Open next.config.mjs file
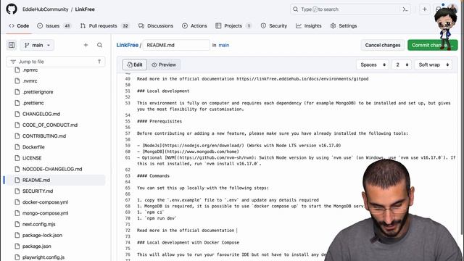 point(38,224)
